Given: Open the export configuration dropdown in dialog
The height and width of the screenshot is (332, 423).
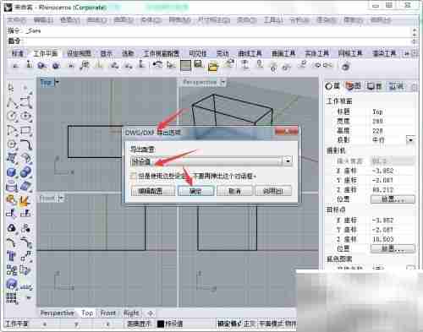Looking at the screenshot, I should pyautogui.click(x=288, y=161).
